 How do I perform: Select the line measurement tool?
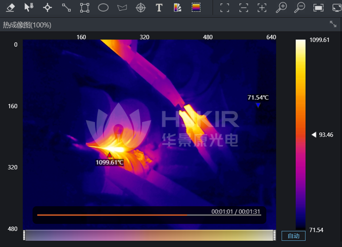(x=66, y=7)
